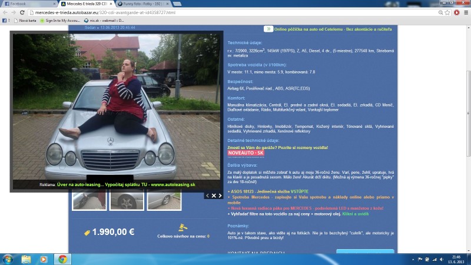This screenshot has width=471, height=265.
Task: Select the Mercedes E trieda 320 CDI tab
Action: tap(87, 4)
